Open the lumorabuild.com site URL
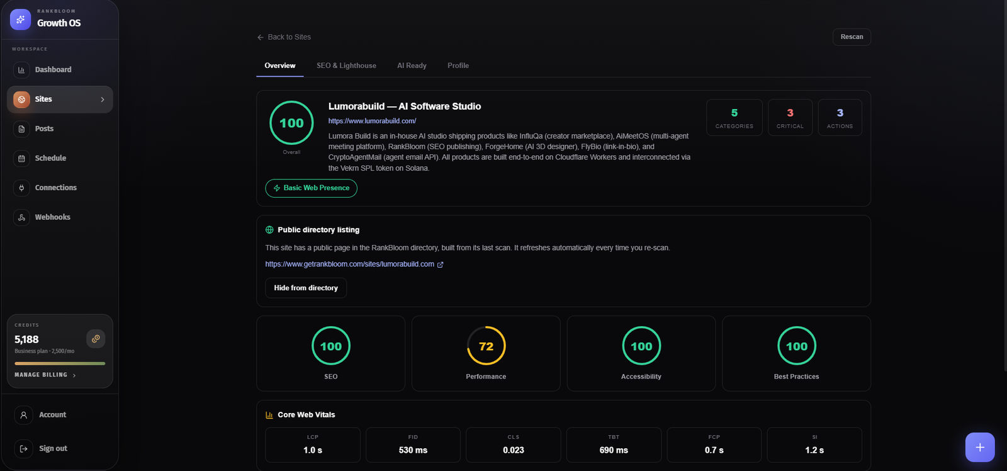 click(x=372, y=121)
